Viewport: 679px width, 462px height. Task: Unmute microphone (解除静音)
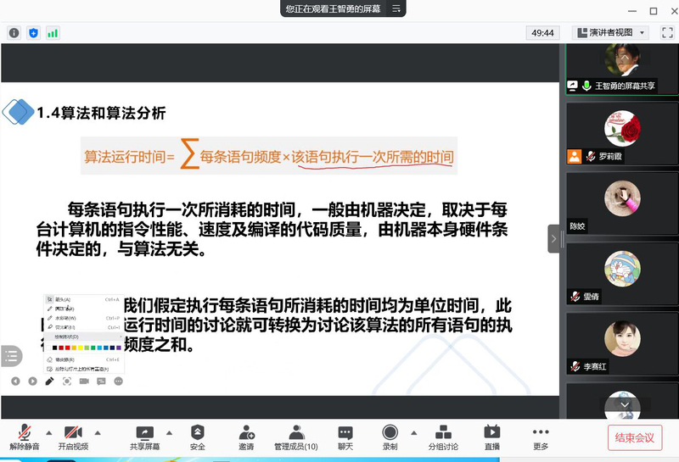(x=25, y=437)
